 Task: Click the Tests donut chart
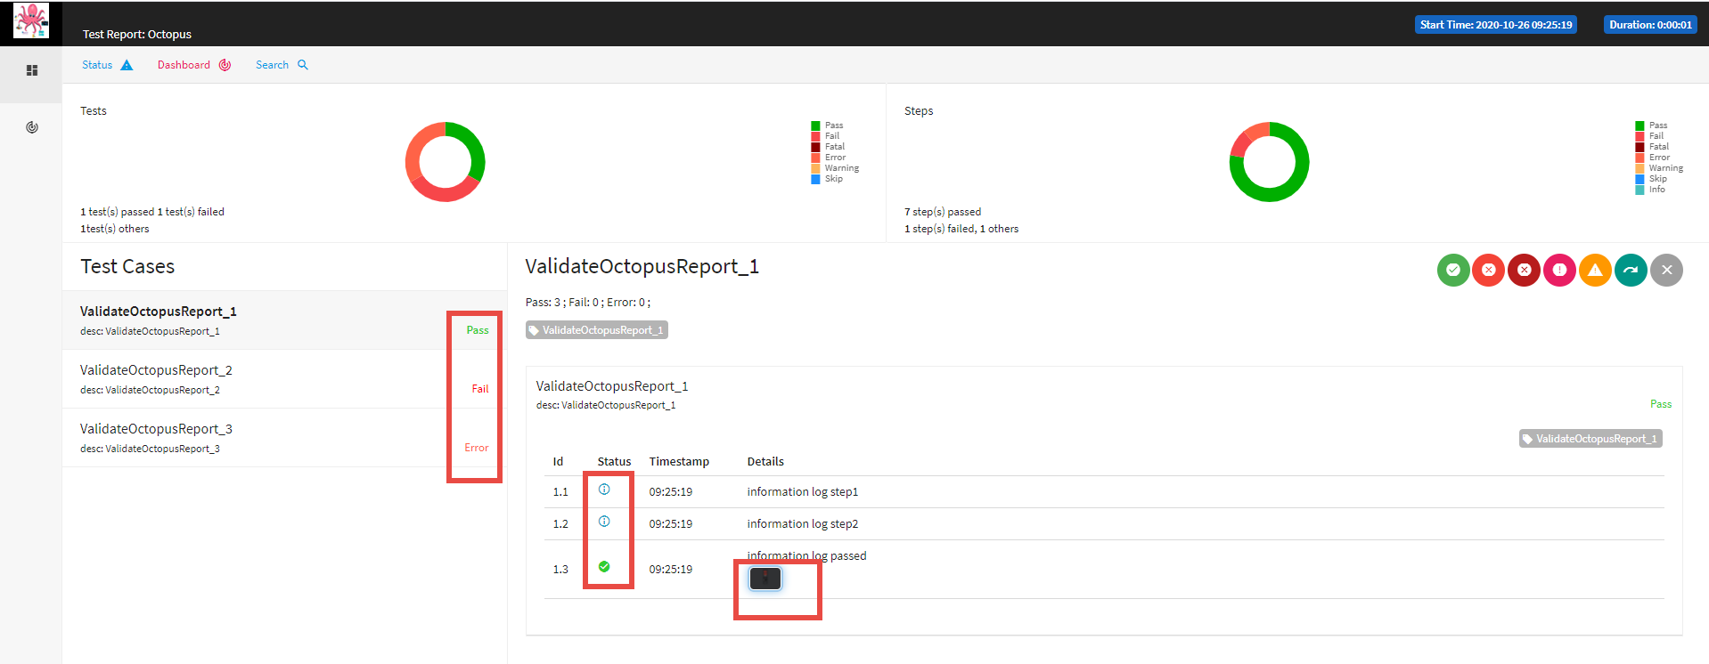446,162
